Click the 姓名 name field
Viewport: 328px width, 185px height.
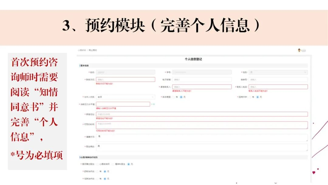(125, 72)
